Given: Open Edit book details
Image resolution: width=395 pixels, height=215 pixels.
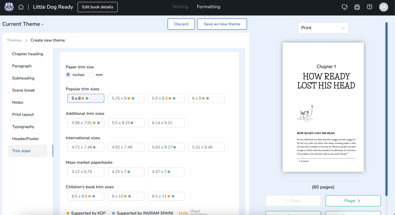Looking at the screenshot, I should pyautogui.click(x=97, y=7).
